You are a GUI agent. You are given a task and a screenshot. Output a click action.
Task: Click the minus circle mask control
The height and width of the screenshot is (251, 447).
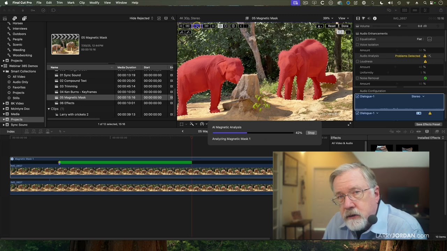226,26
